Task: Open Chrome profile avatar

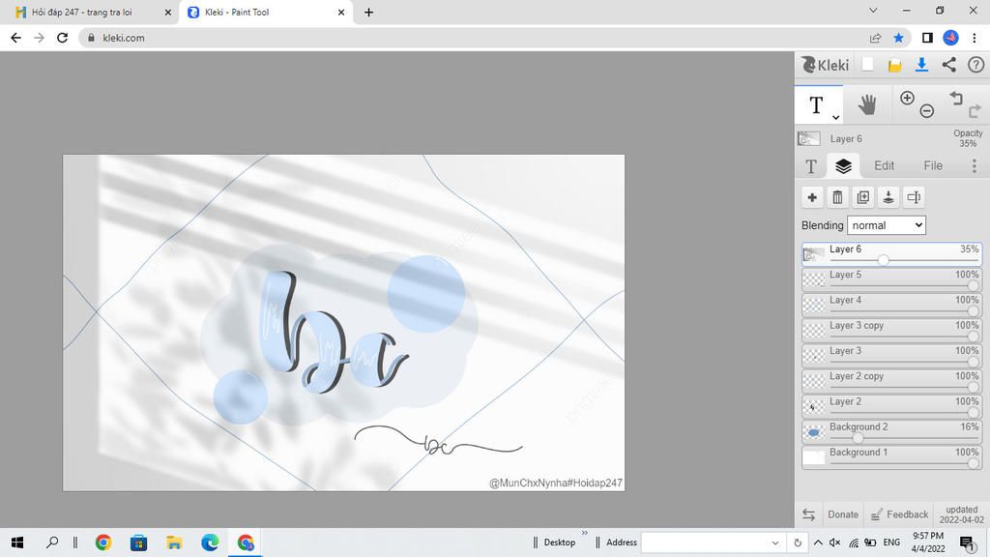Action: point(951,38)
